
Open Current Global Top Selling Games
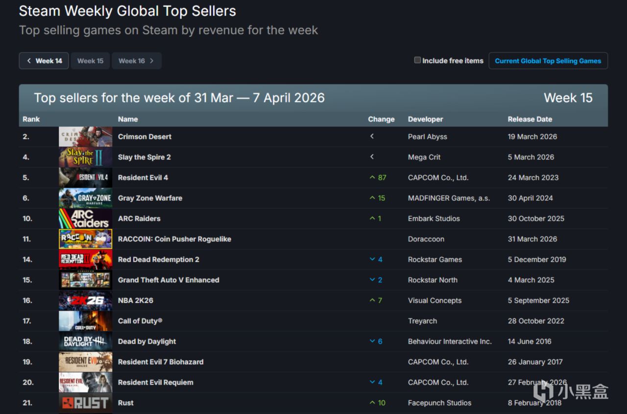(x=548, y=61)
